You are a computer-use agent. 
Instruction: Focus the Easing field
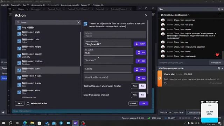(107, 69)
